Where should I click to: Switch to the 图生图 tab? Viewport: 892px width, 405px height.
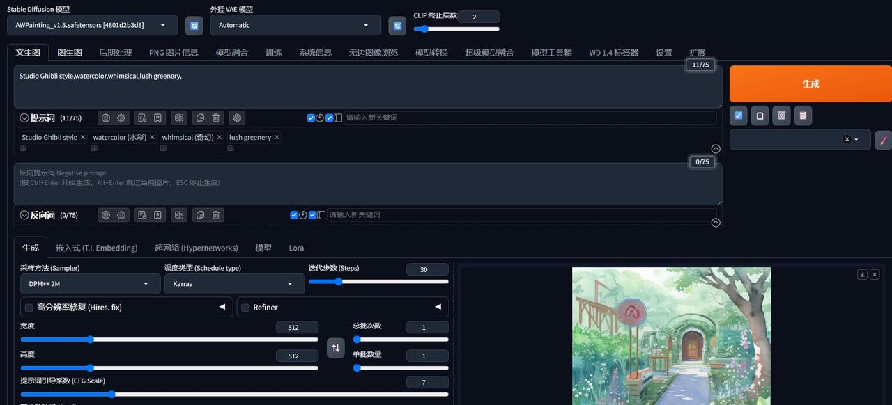point(69,51)
